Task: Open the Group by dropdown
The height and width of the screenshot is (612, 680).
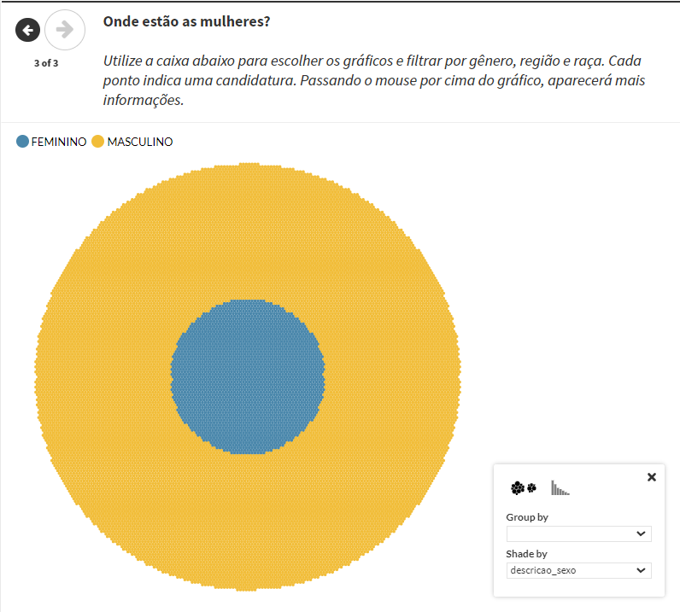Action: (x=578, y=534)
